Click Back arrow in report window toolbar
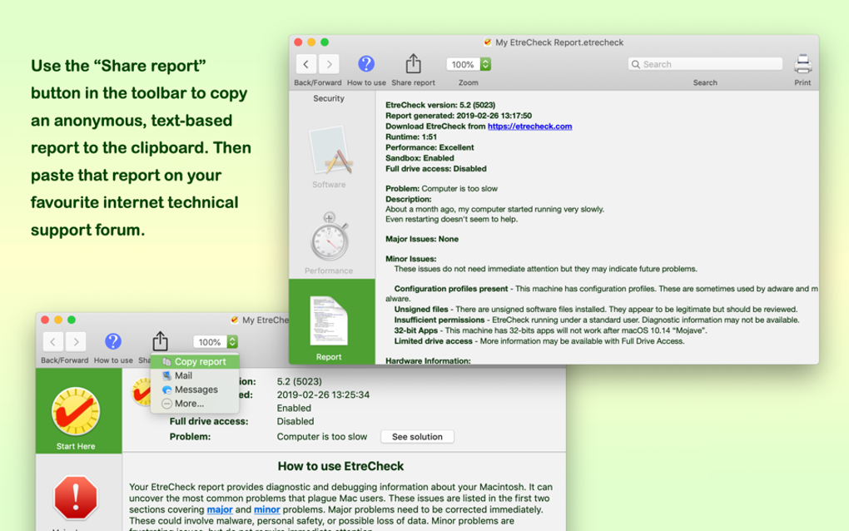 306,64
